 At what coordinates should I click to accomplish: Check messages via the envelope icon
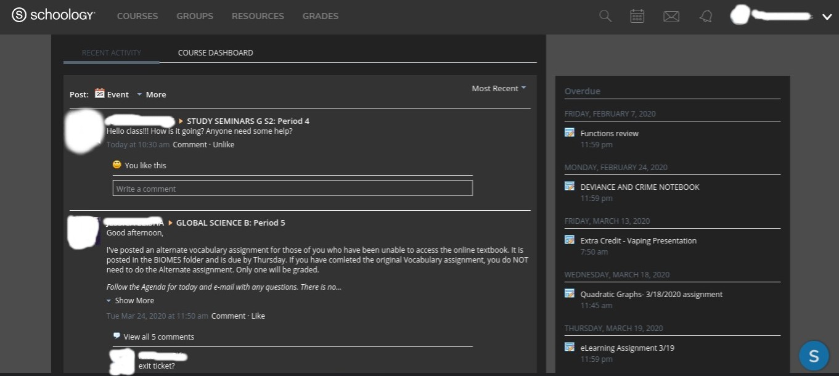(671, 16)
